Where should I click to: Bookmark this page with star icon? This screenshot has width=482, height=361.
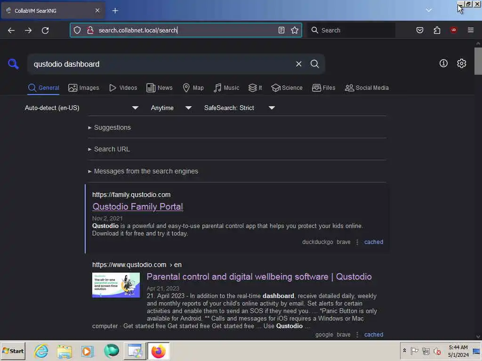[295, 30]
